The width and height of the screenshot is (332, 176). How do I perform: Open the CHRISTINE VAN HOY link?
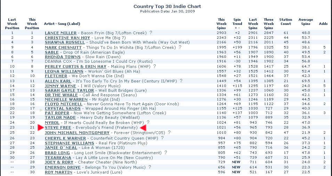pyautogui.click(x=67, y=38)
